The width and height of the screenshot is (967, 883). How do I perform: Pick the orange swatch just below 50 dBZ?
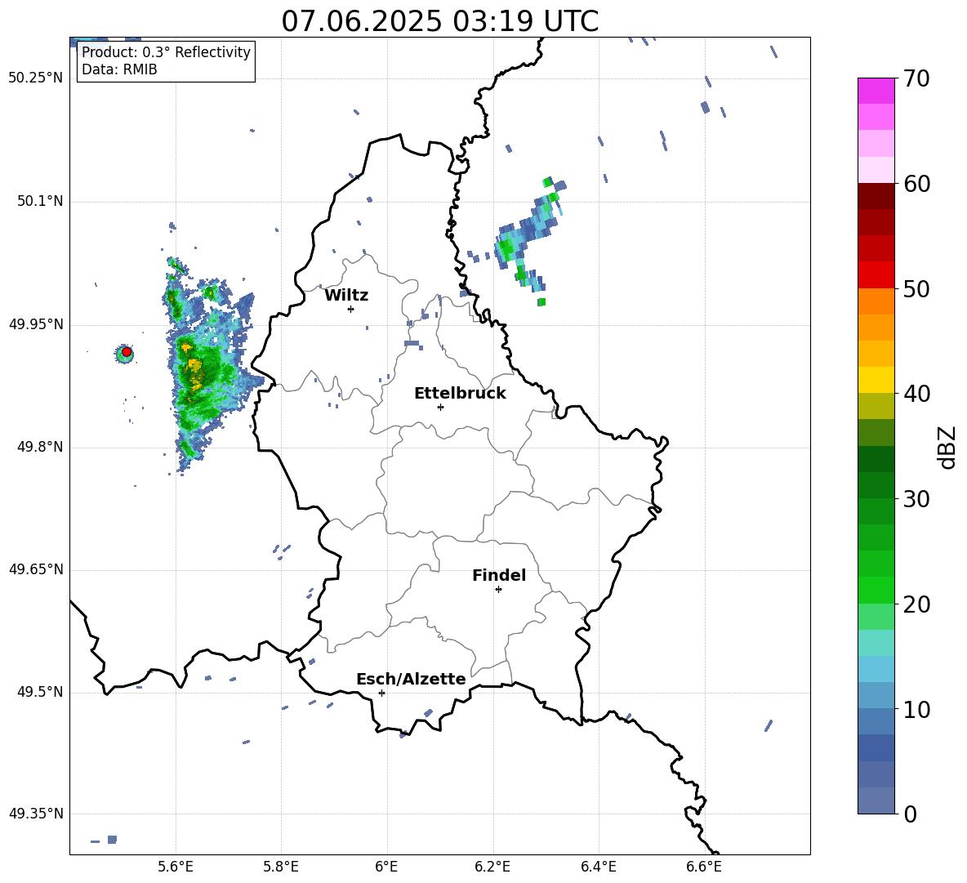[876, 301]
